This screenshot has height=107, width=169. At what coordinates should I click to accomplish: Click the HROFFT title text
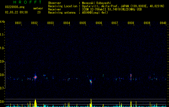click(x=27, y=2)
